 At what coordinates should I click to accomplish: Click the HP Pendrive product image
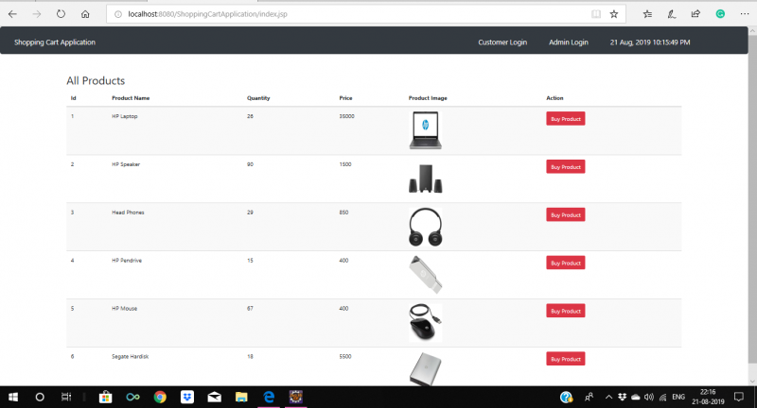pyautogui.click(x=425, y=275)
